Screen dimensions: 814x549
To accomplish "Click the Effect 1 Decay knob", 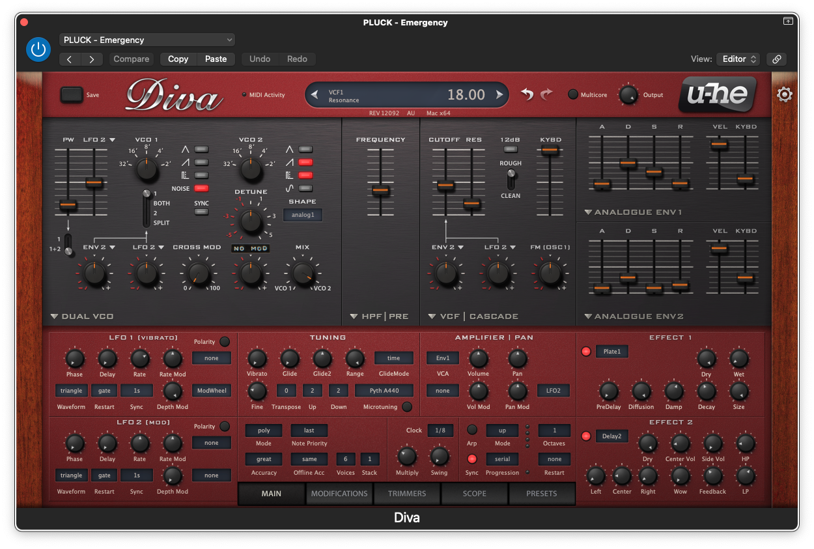I will click(707, 391).
